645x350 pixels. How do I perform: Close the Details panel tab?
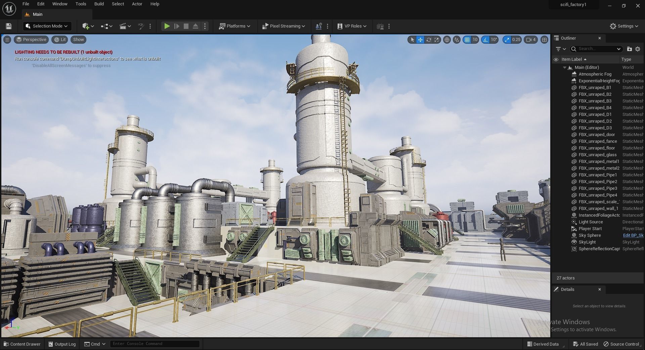(600, 290)
